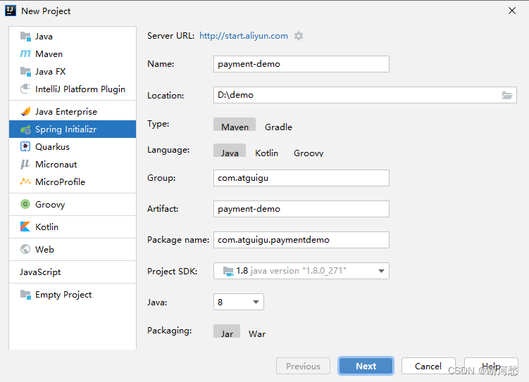
Task: Click the Server URL settings gear icon
Action: 299,36
